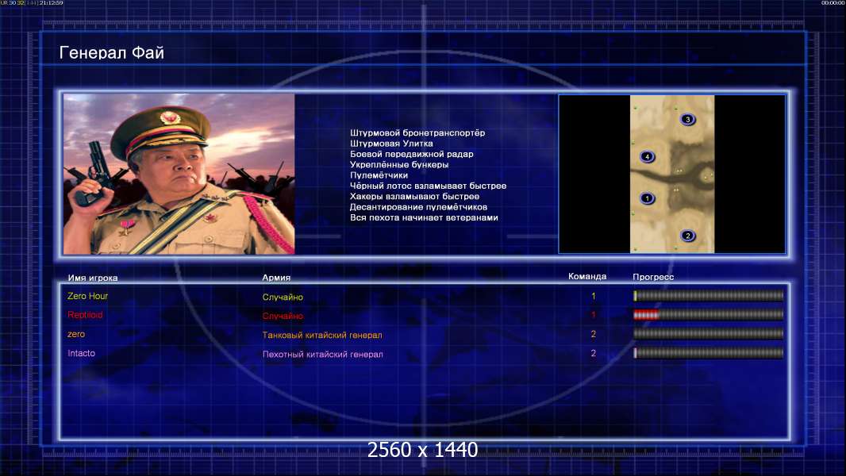
Task: Click team number 1 for Reptiloid
Action: pos(594,315)
